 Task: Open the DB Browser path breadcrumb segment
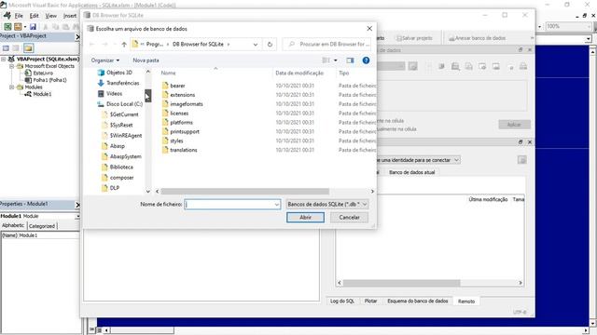click(x=198, y=45)
